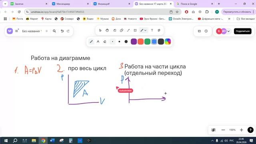Expand the pen tool options chevron

pyautogui.click(x=145, y=30)
